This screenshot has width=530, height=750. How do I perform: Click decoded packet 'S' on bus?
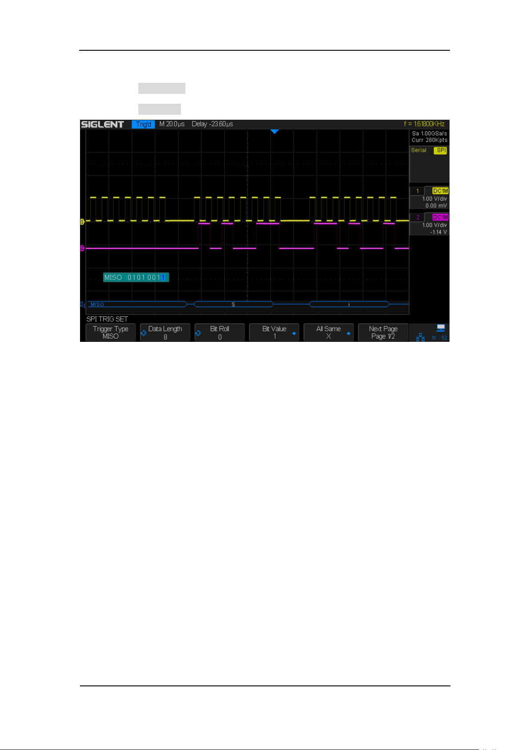coord(233,304)
